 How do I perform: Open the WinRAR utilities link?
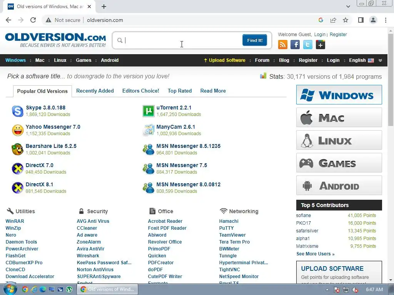coord(15,221)
